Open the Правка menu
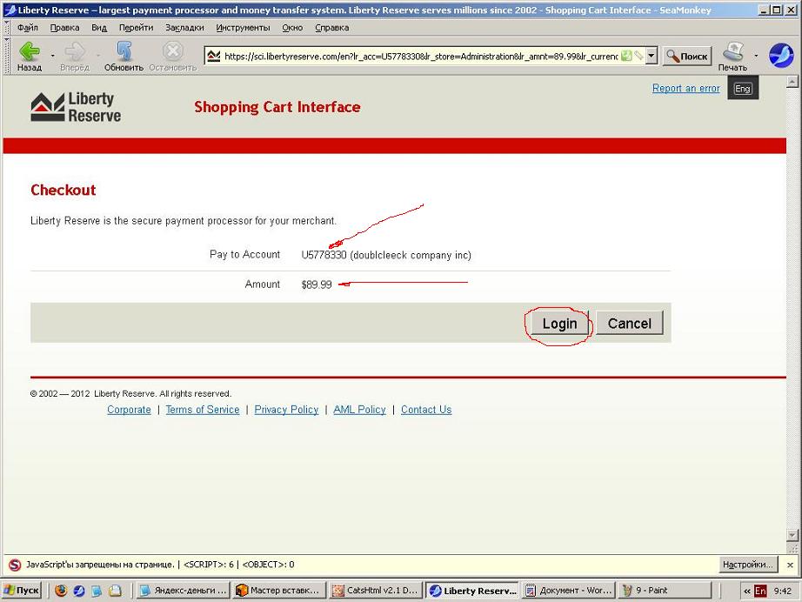 click(x=64, y=28)
